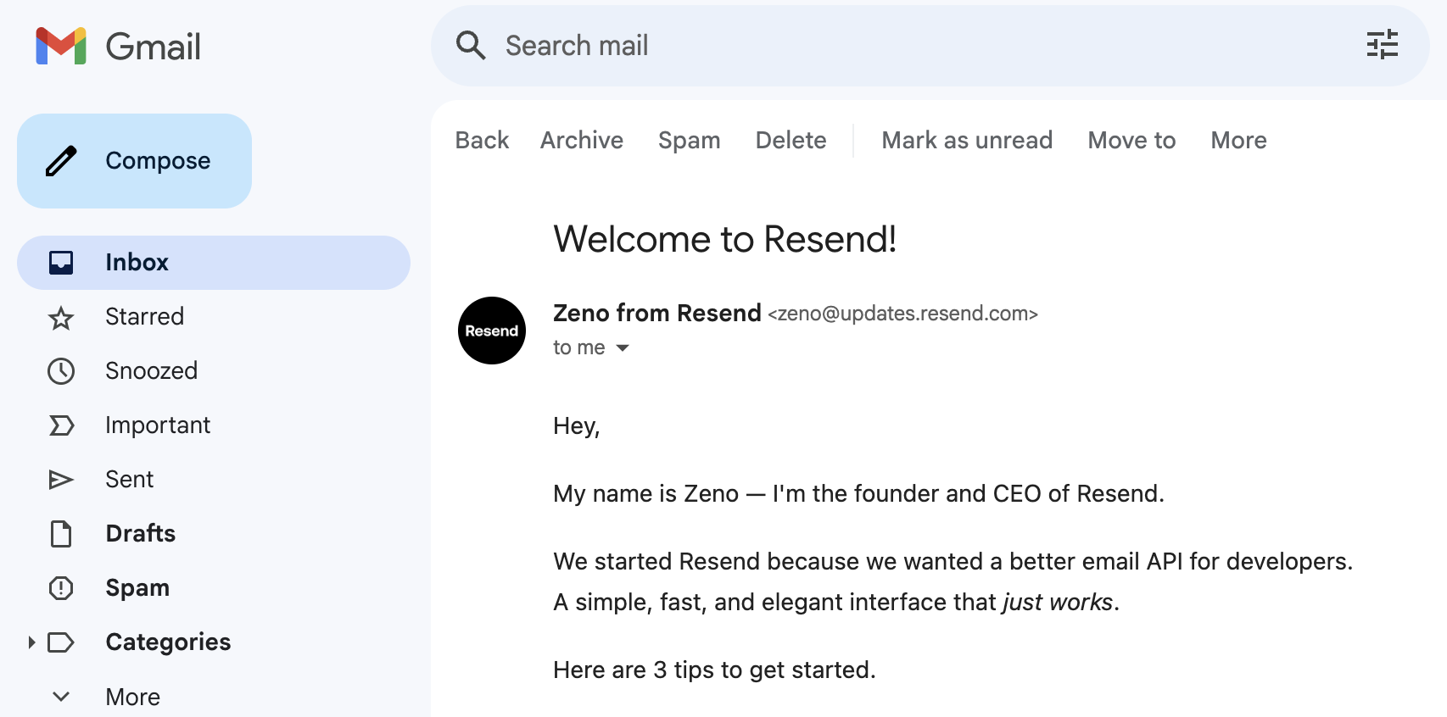Open the More toolbar menu

pos(1238,141)
